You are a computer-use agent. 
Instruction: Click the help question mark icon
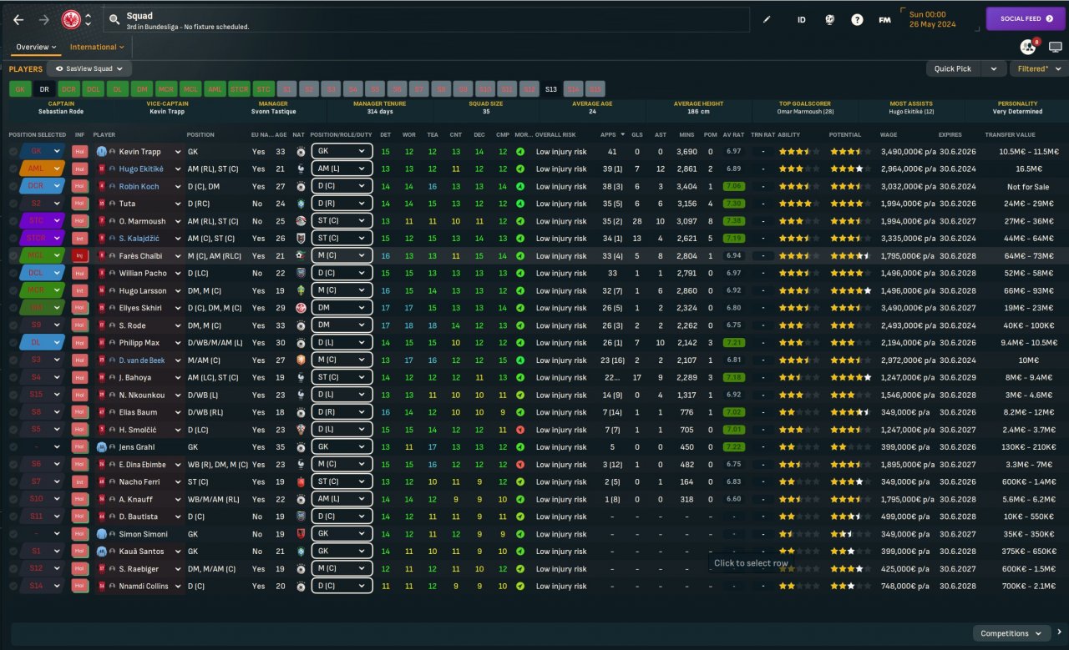[857, 19]
